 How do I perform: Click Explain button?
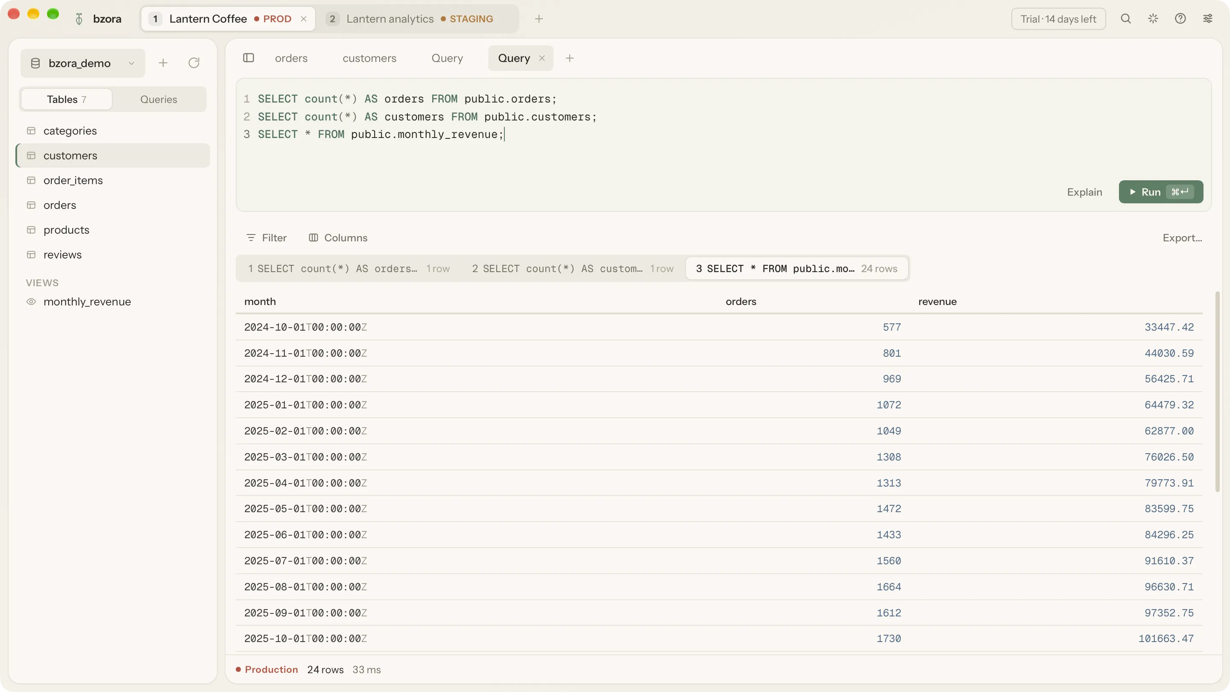[1084, 191]
